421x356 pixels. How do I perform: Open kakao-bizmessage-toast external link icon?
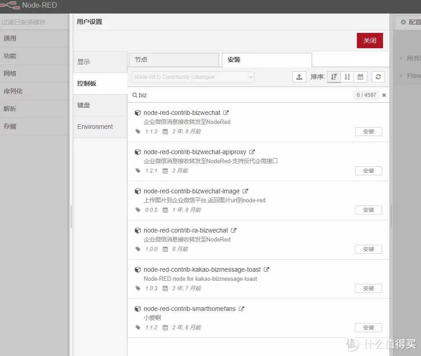click(267, 269)
